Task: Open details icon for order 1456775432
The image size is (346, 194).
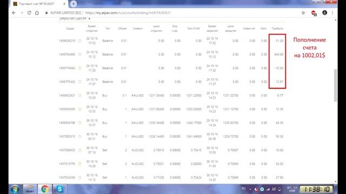Action: [80, 82]
